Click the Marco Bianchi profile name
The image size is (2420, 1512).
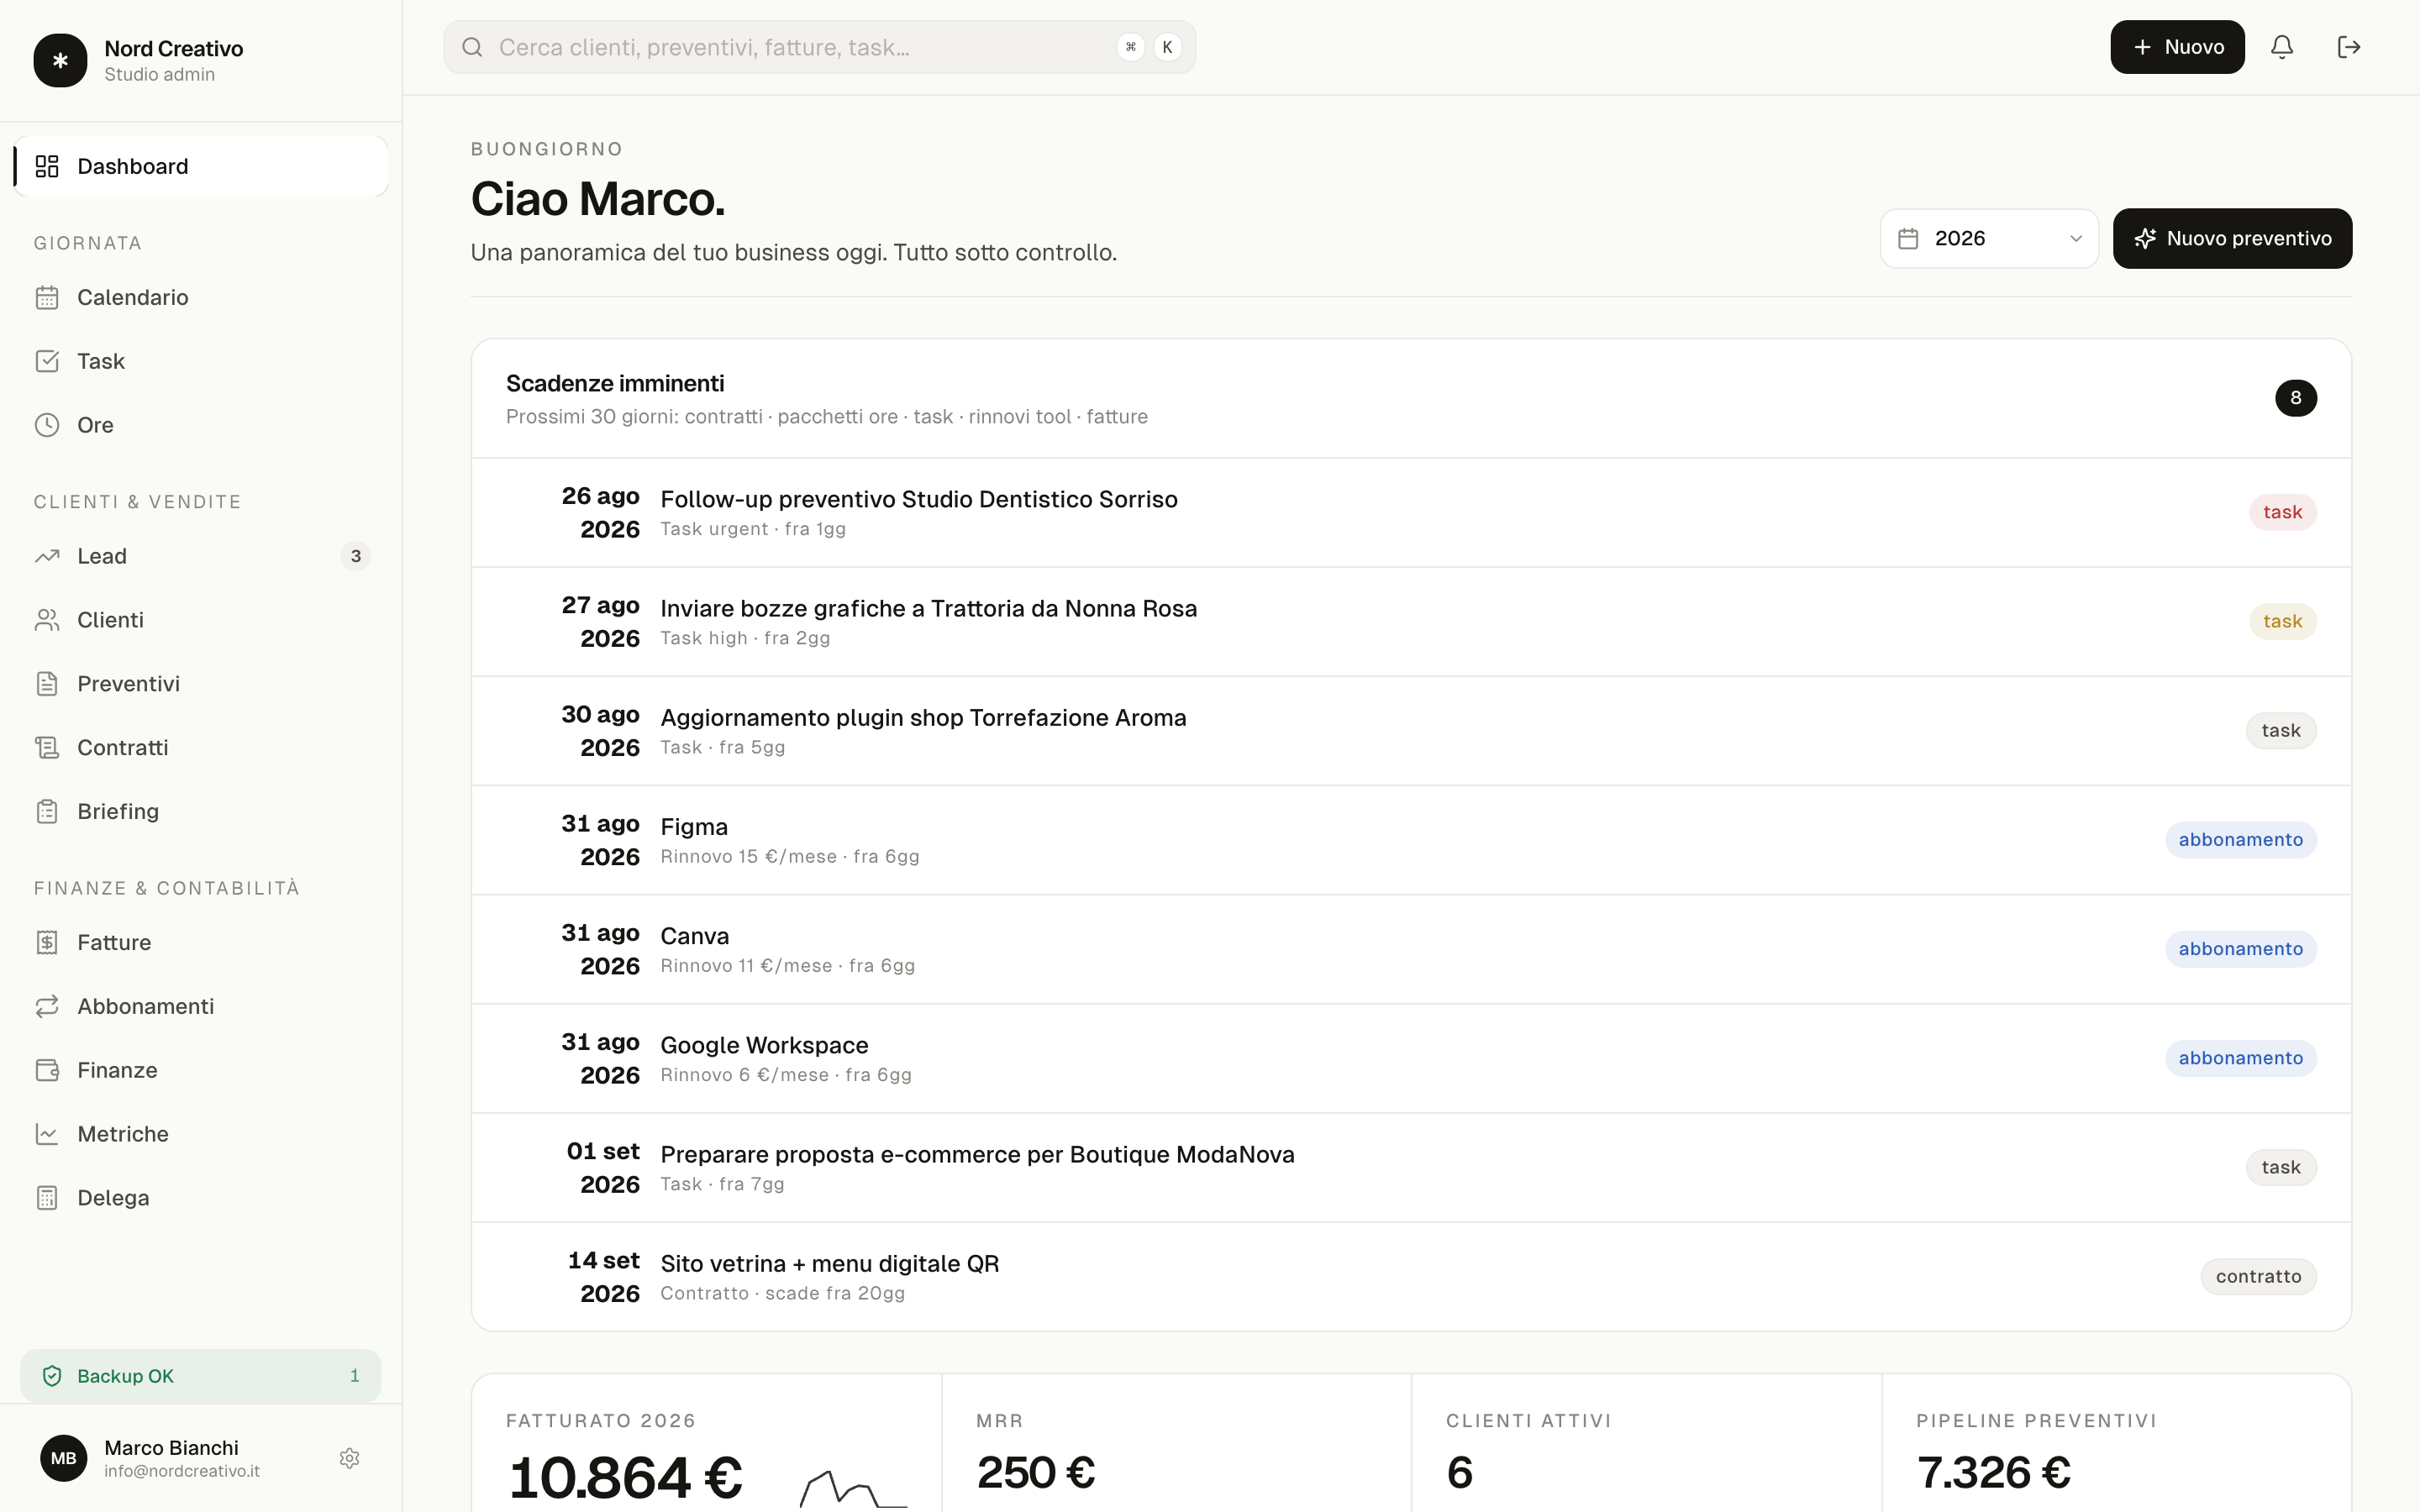pos(171,1448)
